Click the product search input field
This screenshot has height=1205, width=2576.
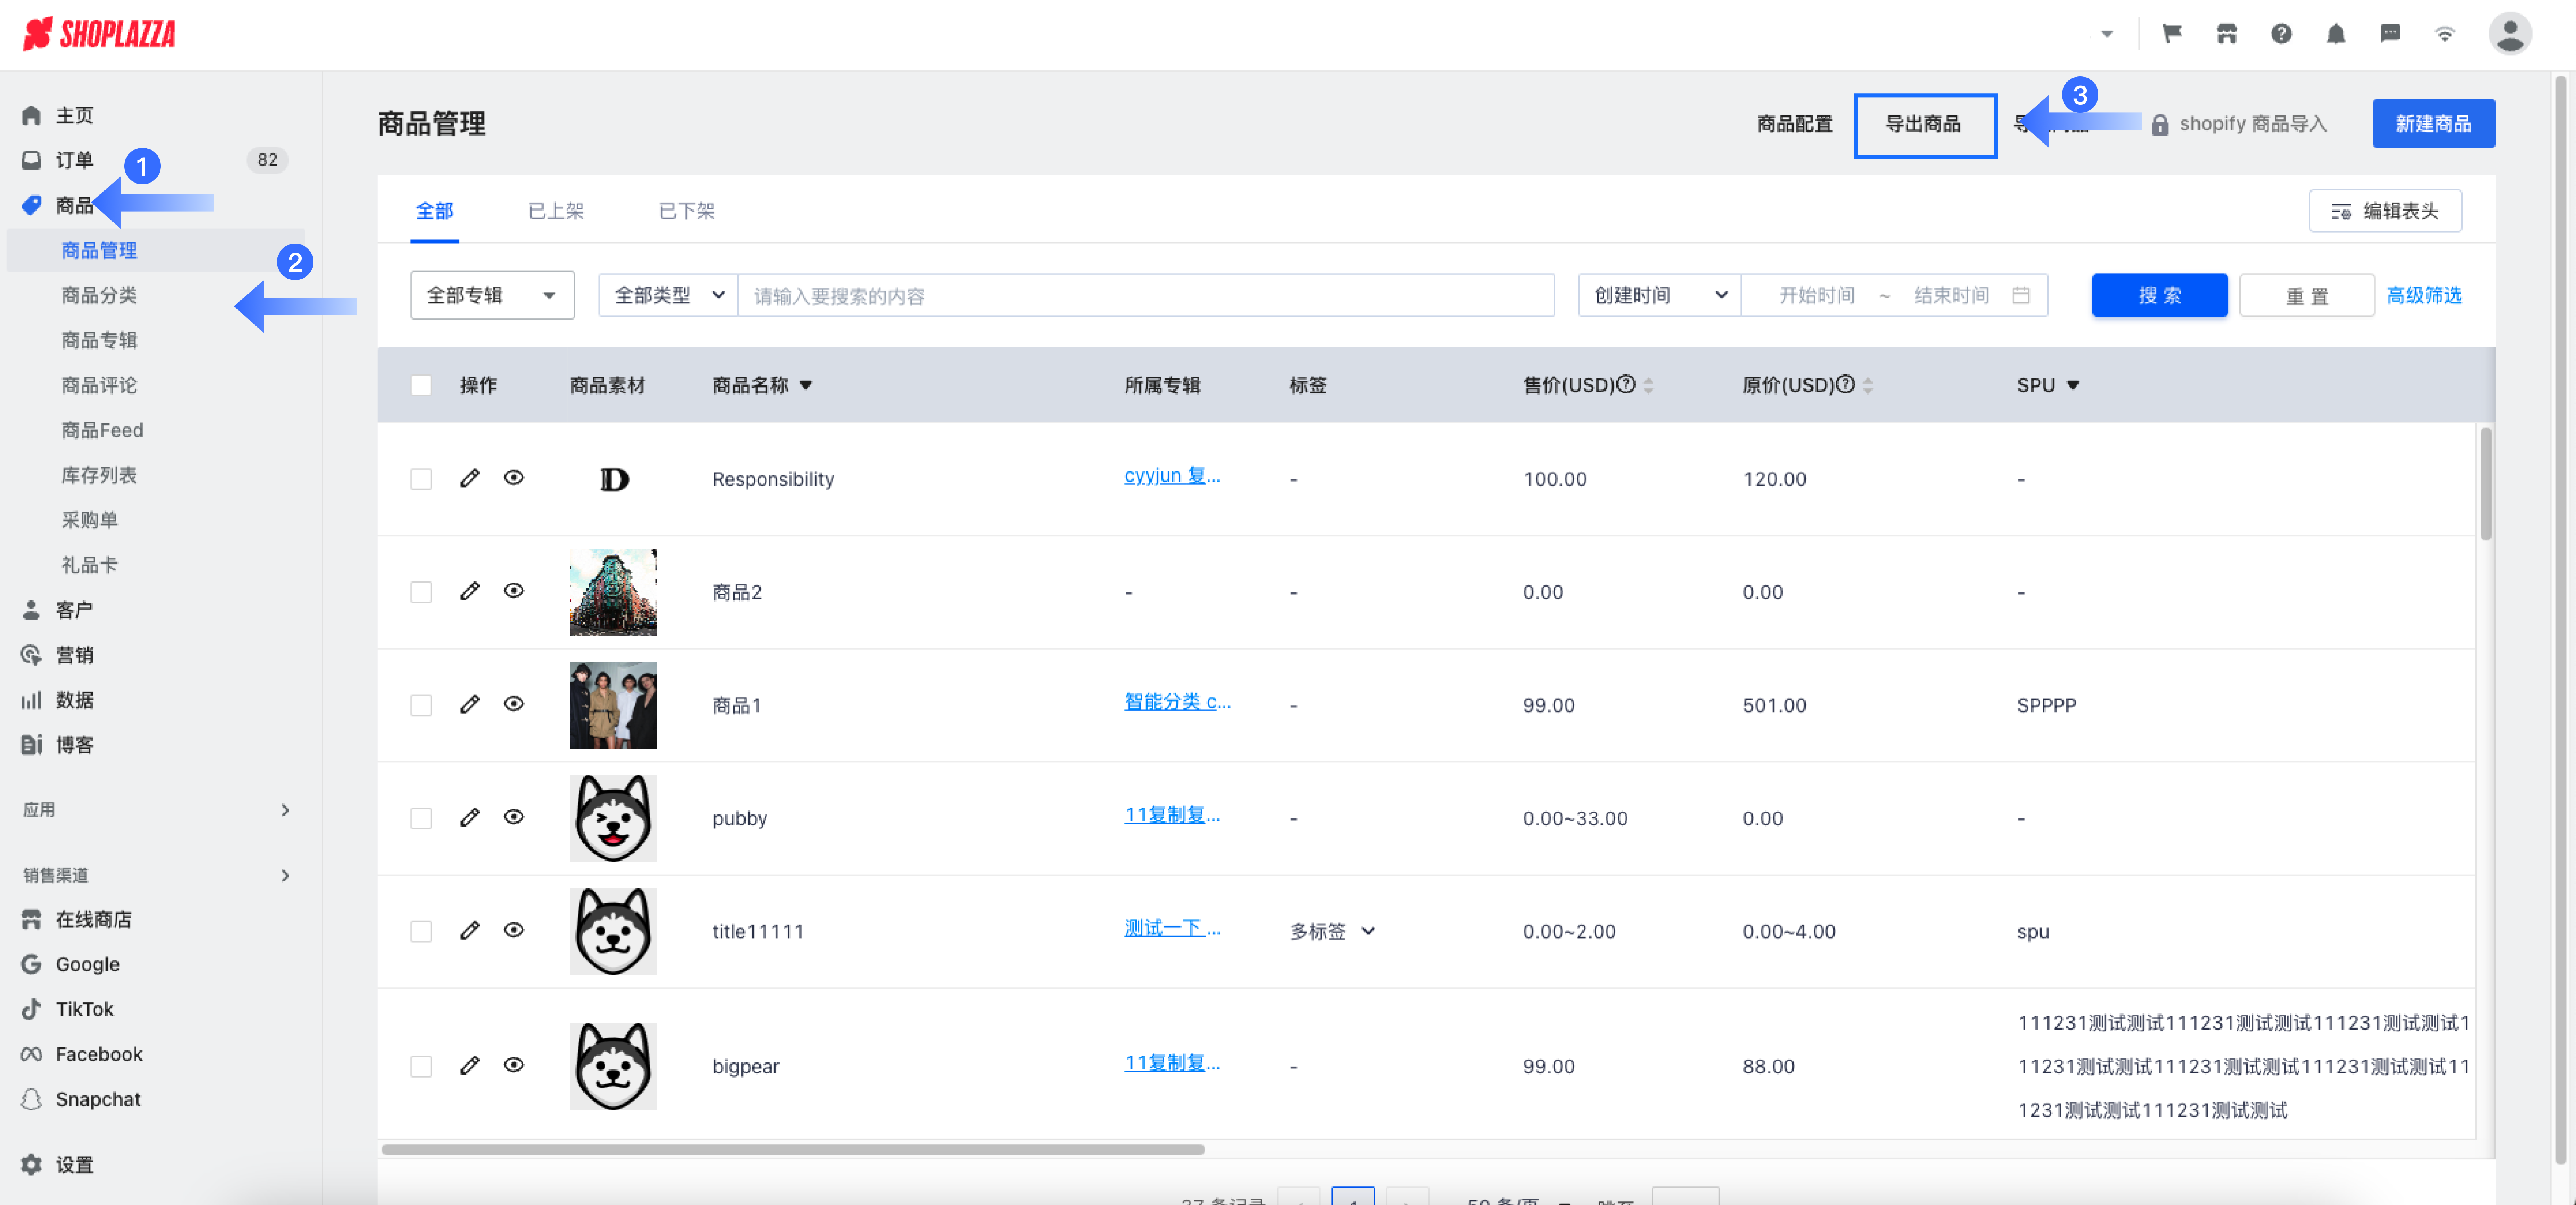point(1145,295)
